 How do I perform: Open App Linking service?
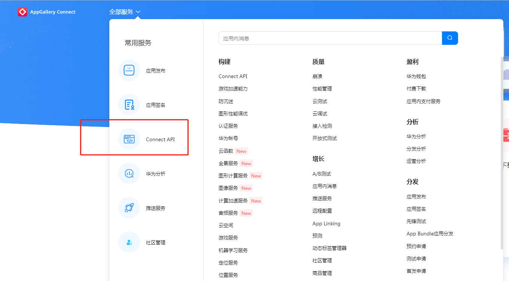[326, 223]
